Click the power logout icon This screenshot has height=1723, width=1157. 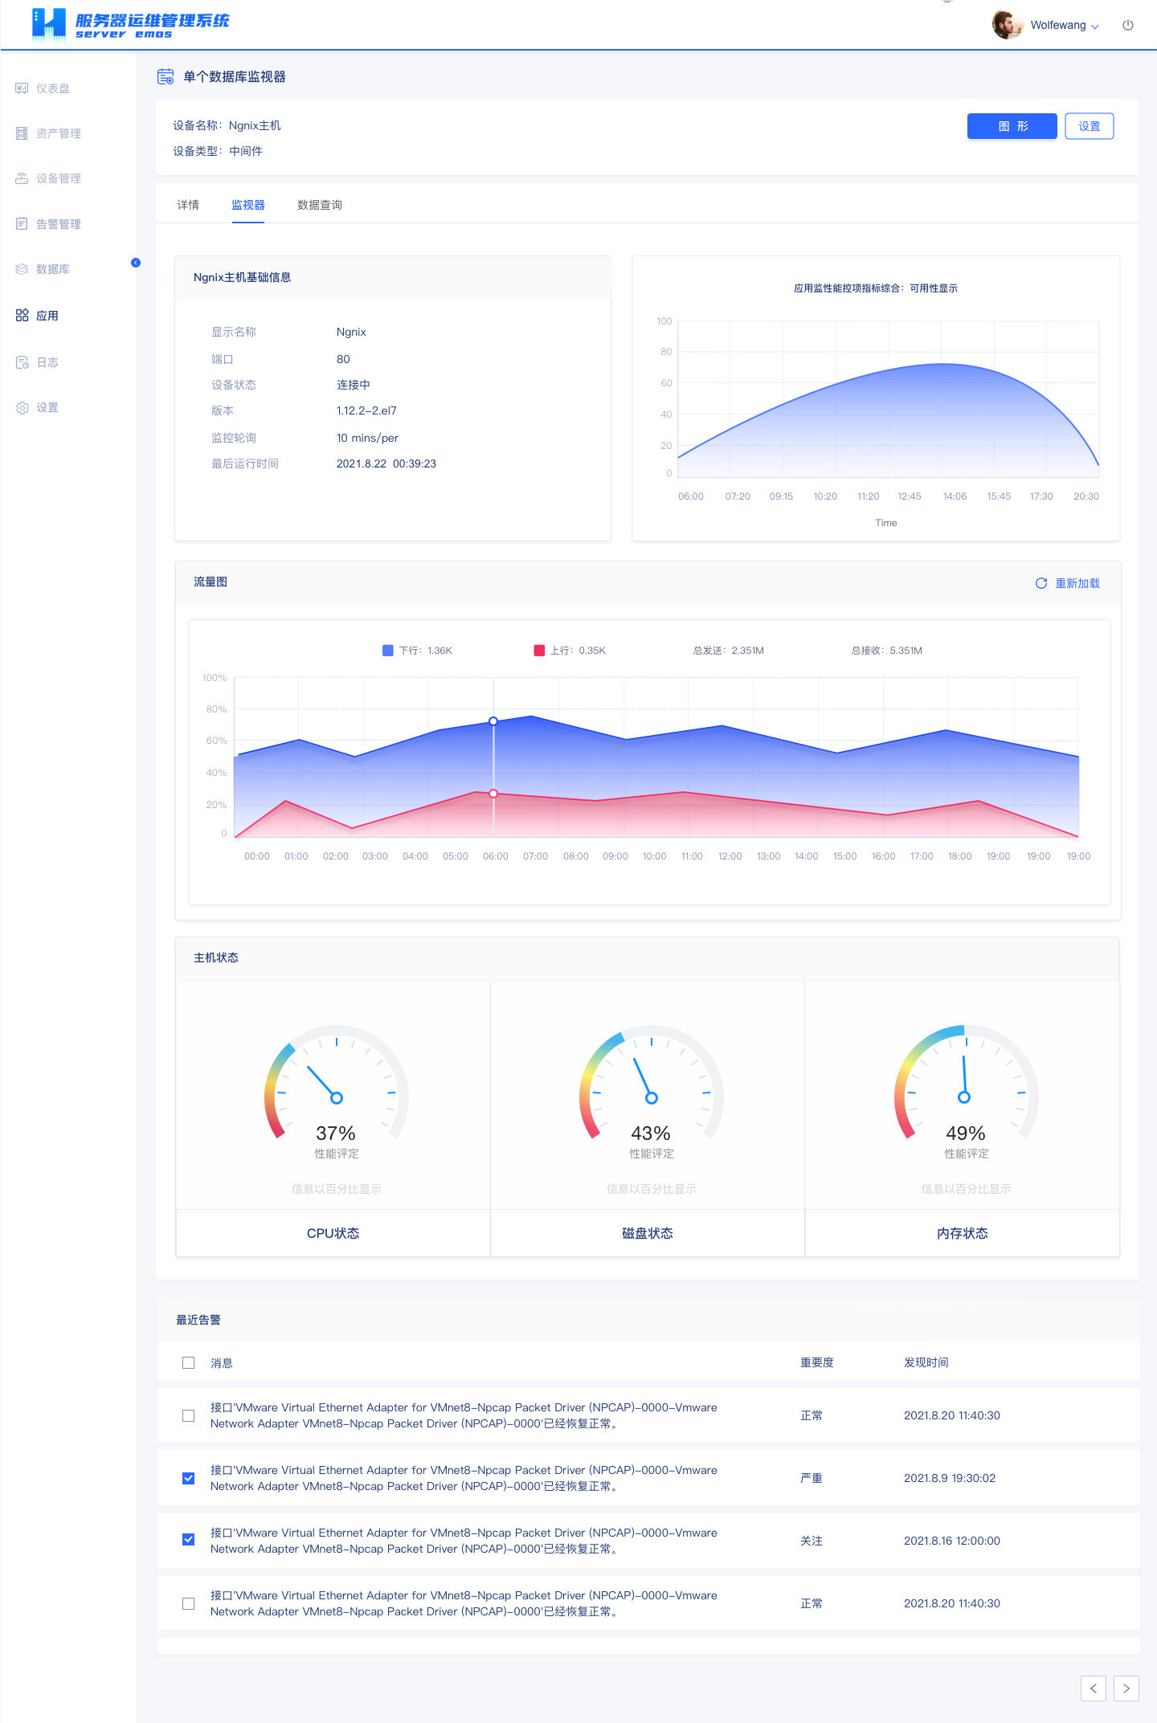pyautogui.click(x=1127, y=25)
